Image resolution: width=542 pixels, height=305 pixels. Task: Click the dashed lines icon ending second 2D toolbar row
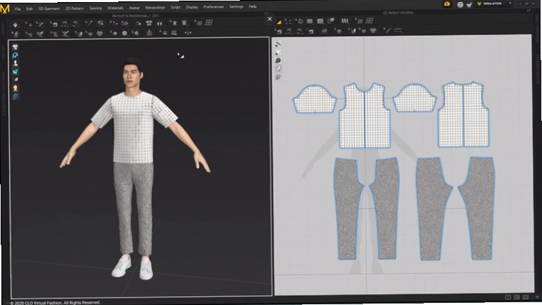(x=398, y=30)
